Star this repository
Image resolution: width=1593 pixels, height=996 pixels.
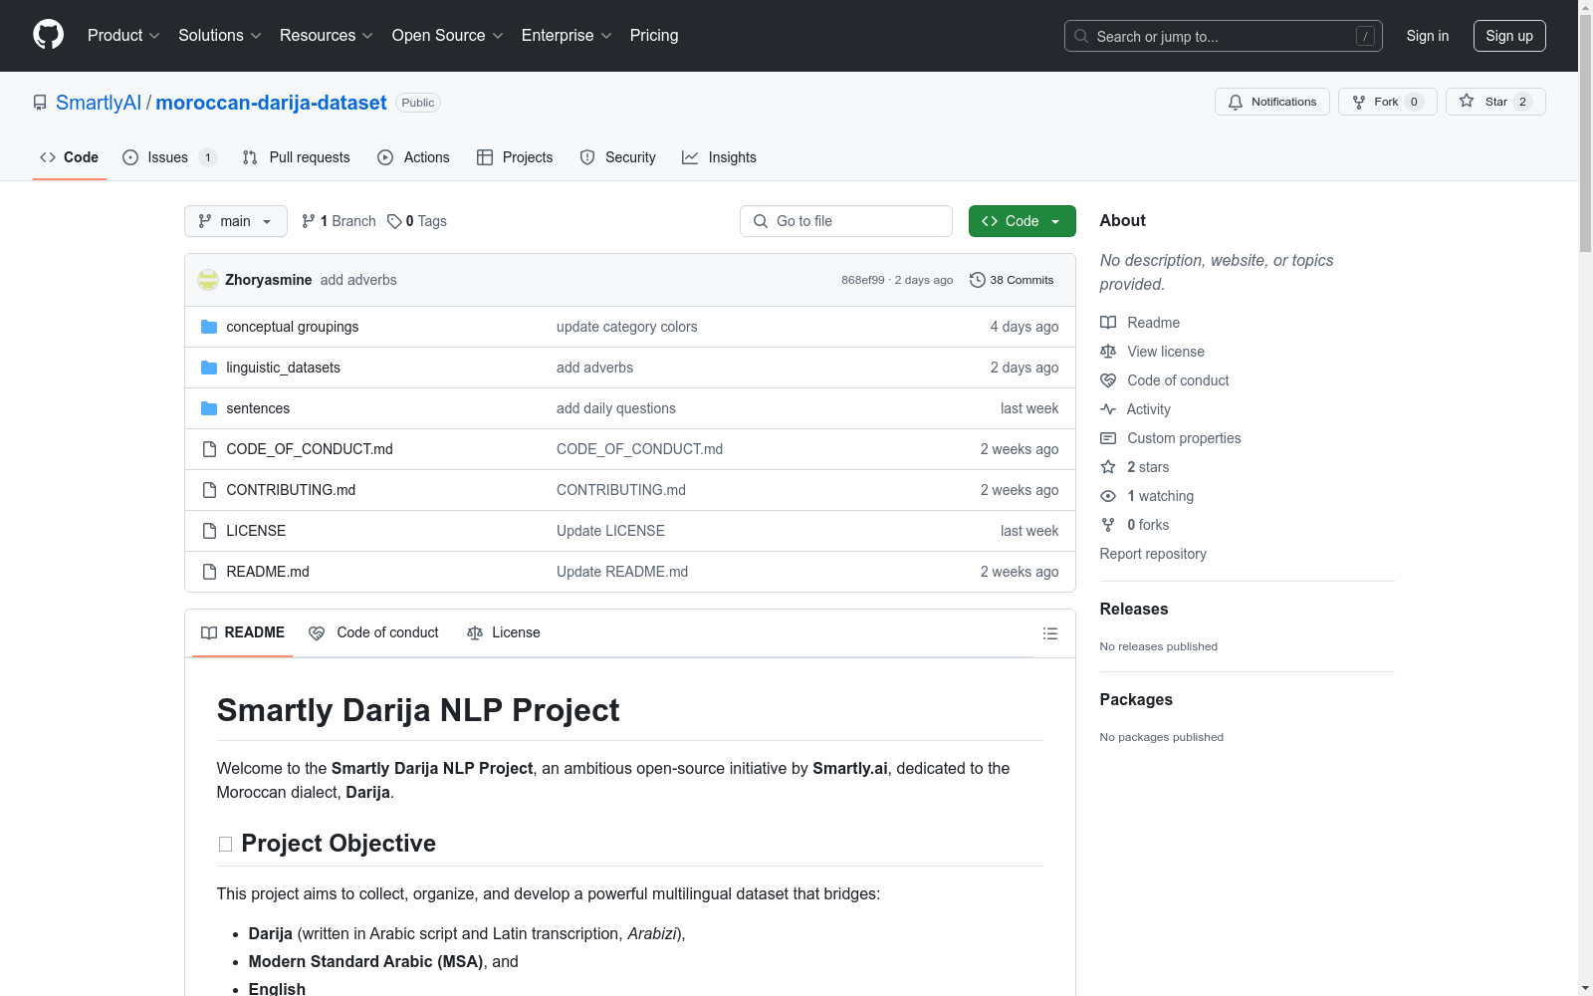pos(1495,102)
